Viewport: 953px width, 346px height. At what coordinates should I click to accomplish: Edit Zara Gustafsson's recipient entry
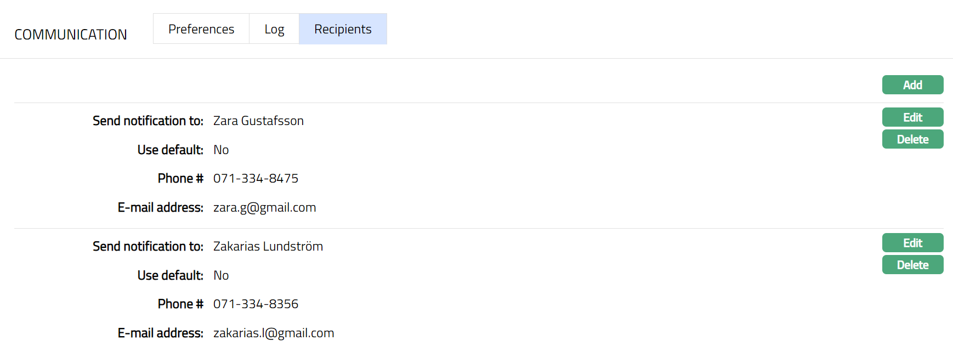912,117
